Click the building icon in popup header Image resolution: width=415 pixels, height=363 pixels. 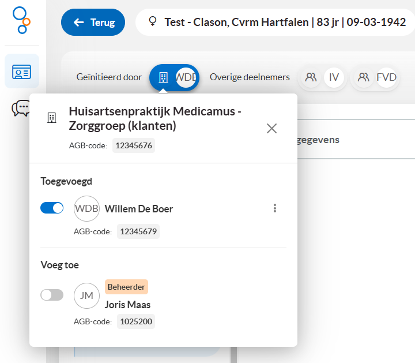[52, 118]
